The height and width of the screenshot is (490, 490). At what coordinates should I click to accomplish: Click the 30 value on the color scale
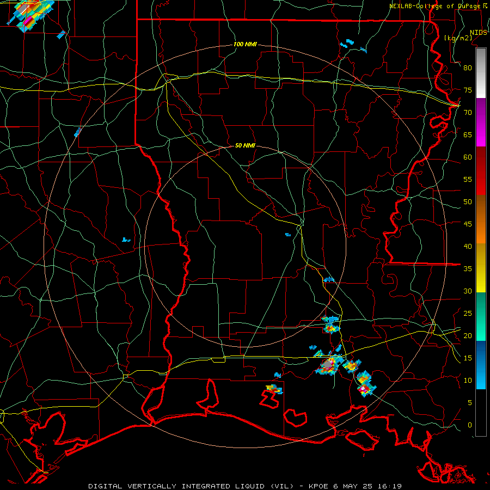pos(468,291)
